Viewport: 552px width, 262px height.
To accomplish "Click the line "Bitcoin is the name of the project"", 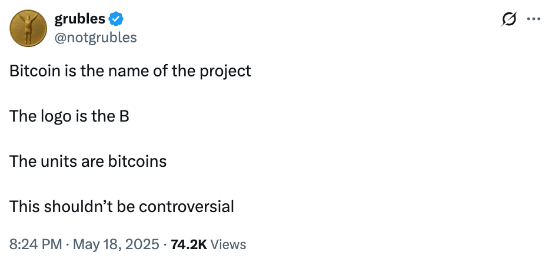I will pyautogui.click(x=130, y=71).
